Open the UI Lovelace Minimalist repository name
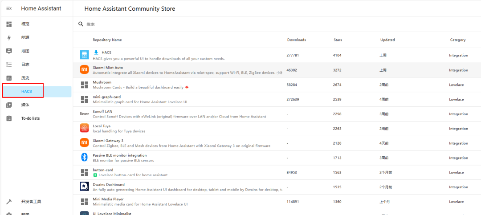 [x=112, y=213]
